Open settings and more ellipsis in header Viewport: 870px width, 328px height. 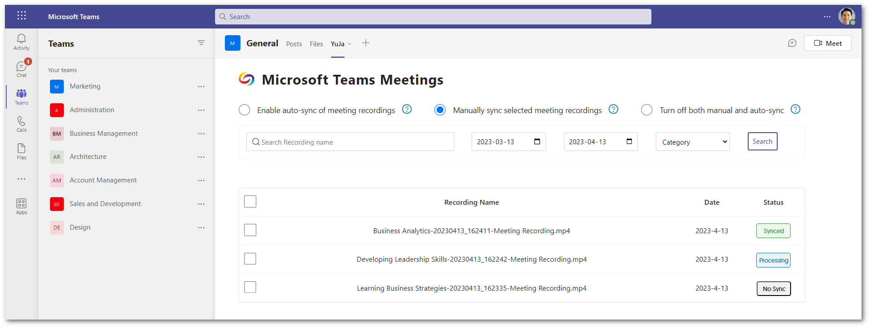tap(827, 16)
